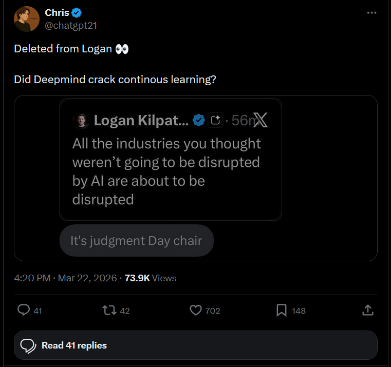Click Chris's profile avatar
The width and height of the screenshot is (391, 367).
pos(26,19)
